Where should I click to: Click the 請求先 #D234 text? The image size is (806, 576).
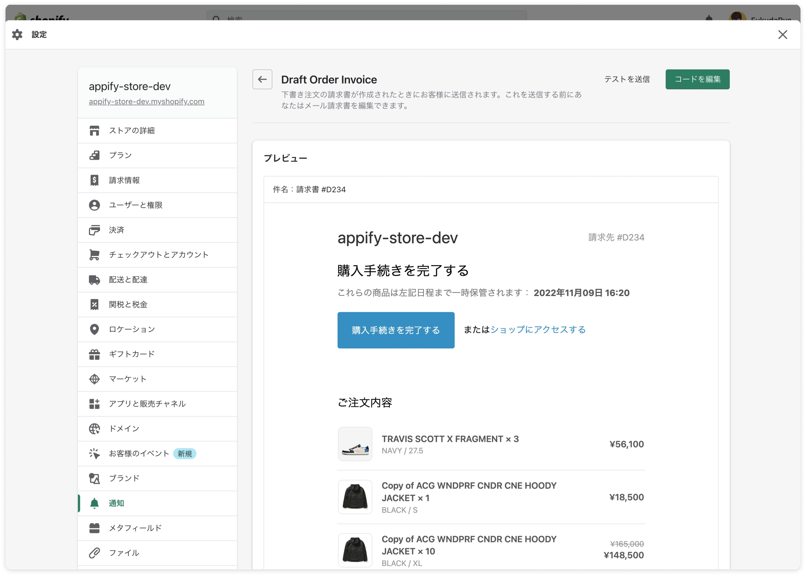(x=616, y=237)
